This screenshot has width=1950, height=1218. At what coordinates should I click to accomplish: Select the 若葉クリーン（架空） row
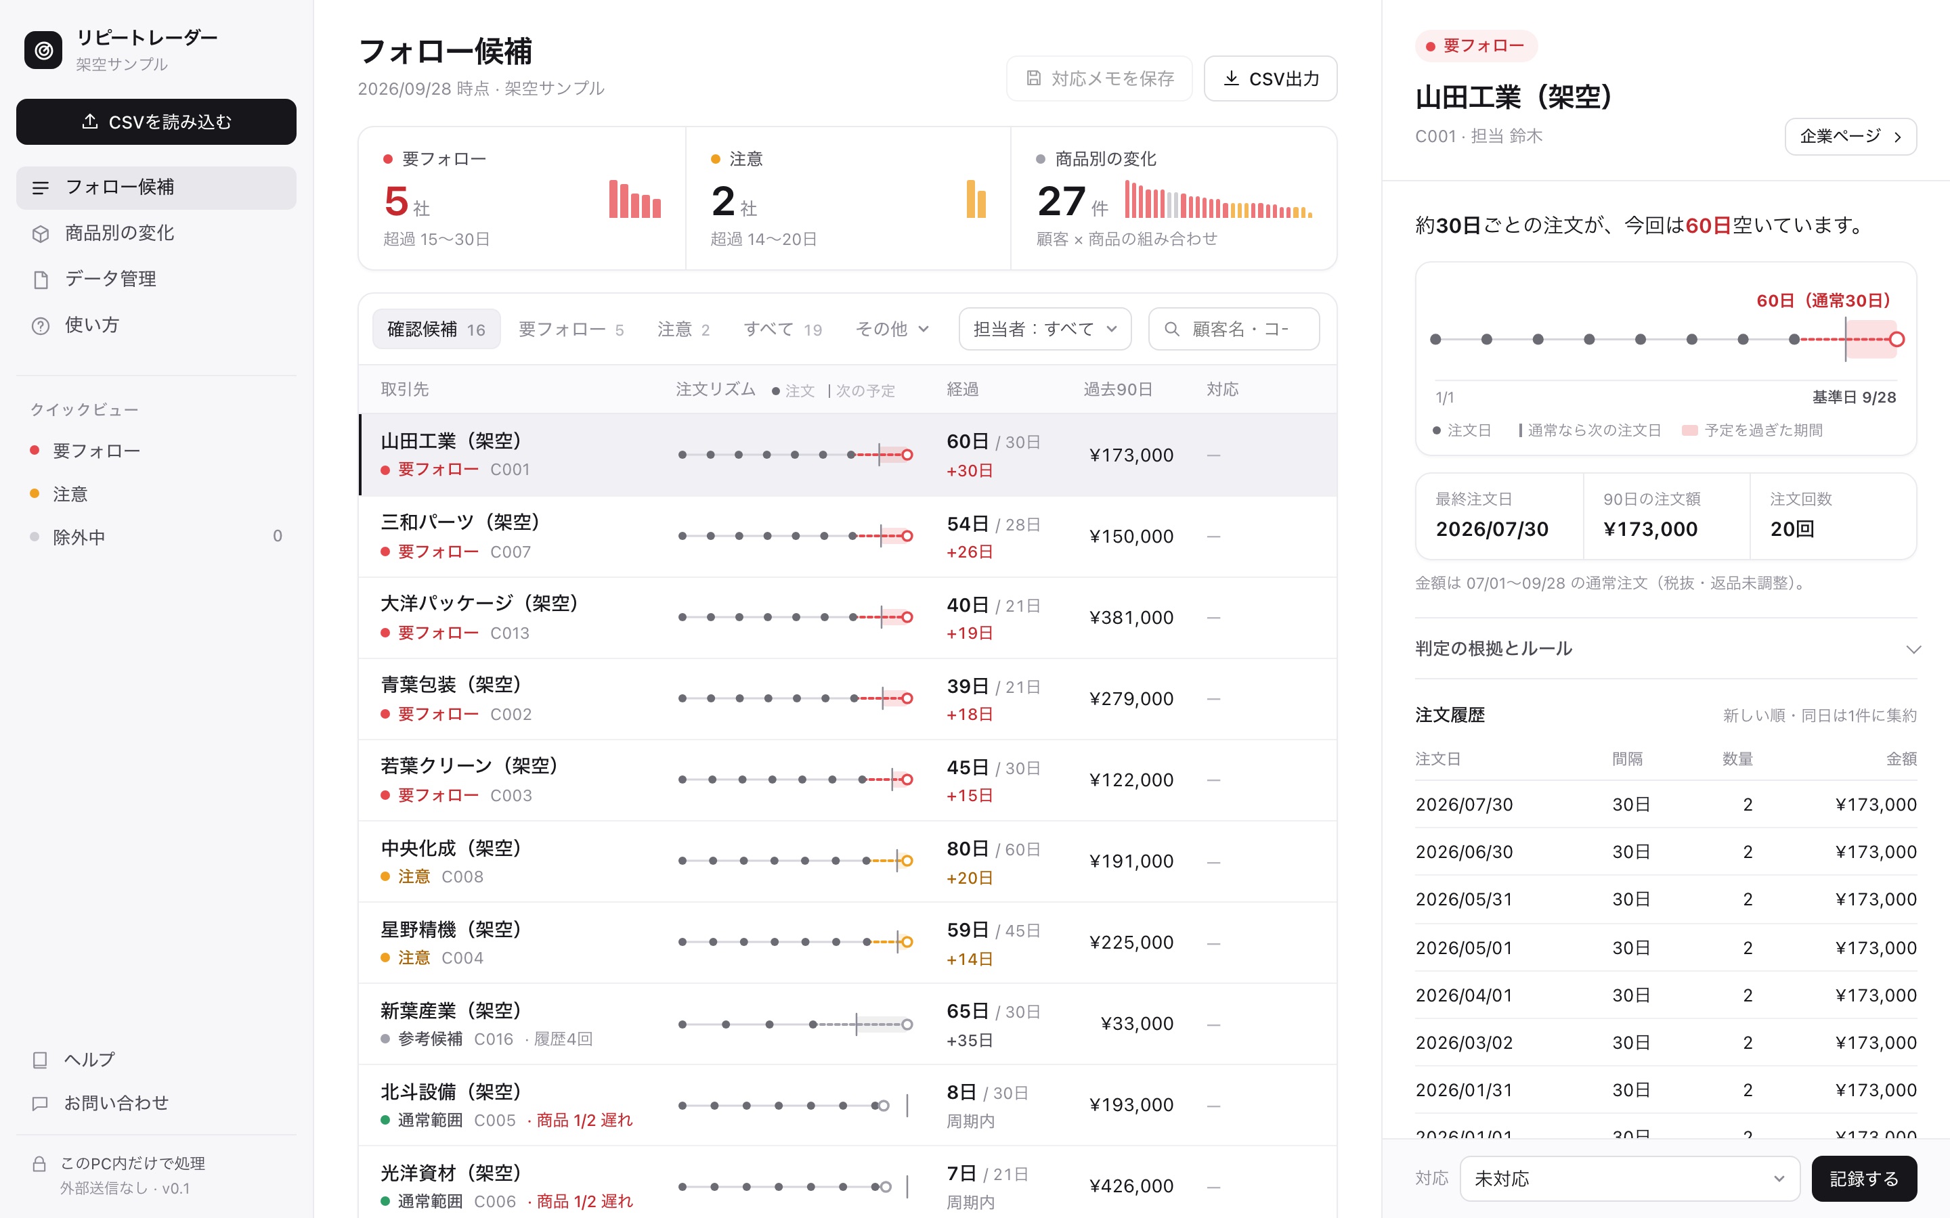(848, 781)
